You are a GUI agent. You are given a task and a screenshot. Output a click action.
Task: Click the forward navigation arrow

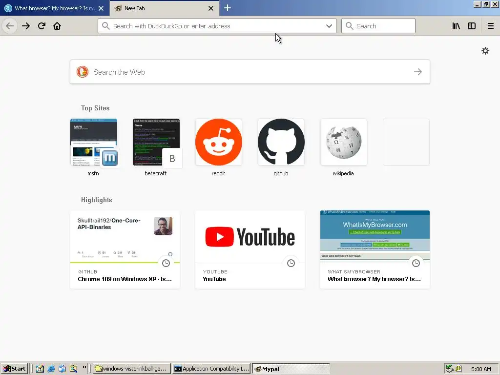26,26
